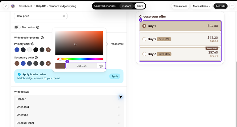This screenshot has height=127, width=237.
Task: Click the hue rainbow slider bar
Action: click(x=80, y=59)
